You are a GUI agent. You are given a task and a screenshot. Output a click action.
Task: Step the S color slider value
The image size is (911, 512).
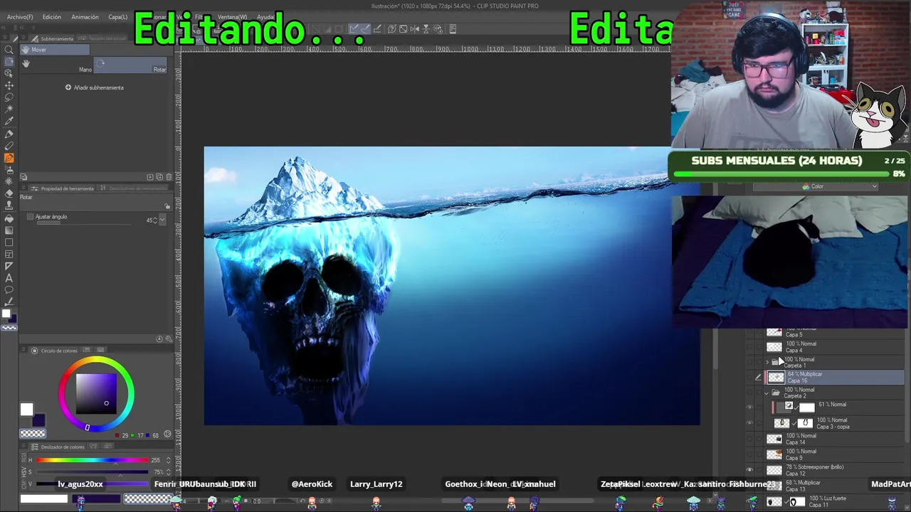click(168, 471)
